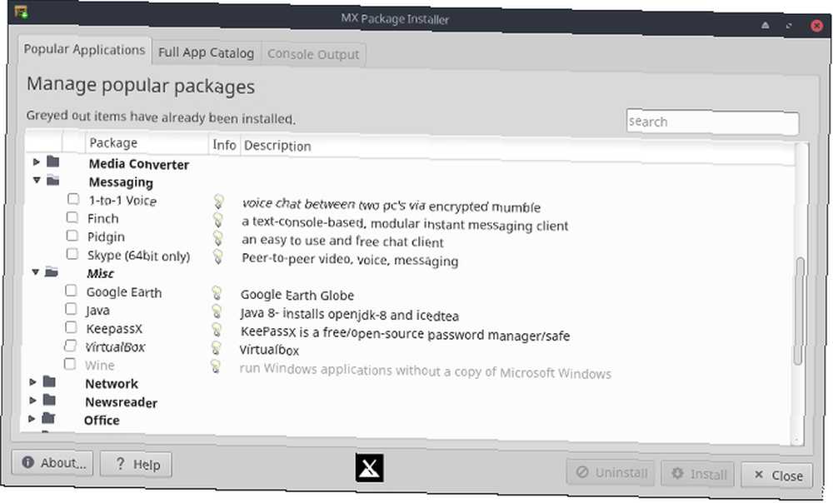Screen dimensions: 833x503
Task: Open info bulb for Skype (64bit only)
Action: [x=217, y=256]
